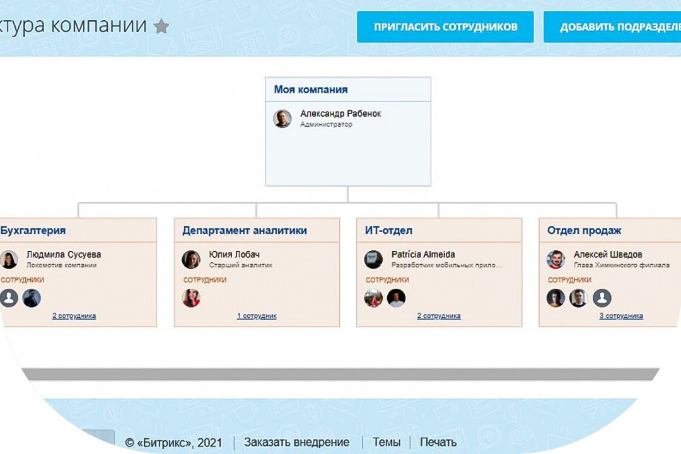Select the employee avatar under Департамент аналитики
This screenshot has height=454, width=681.
click(191, 298)
